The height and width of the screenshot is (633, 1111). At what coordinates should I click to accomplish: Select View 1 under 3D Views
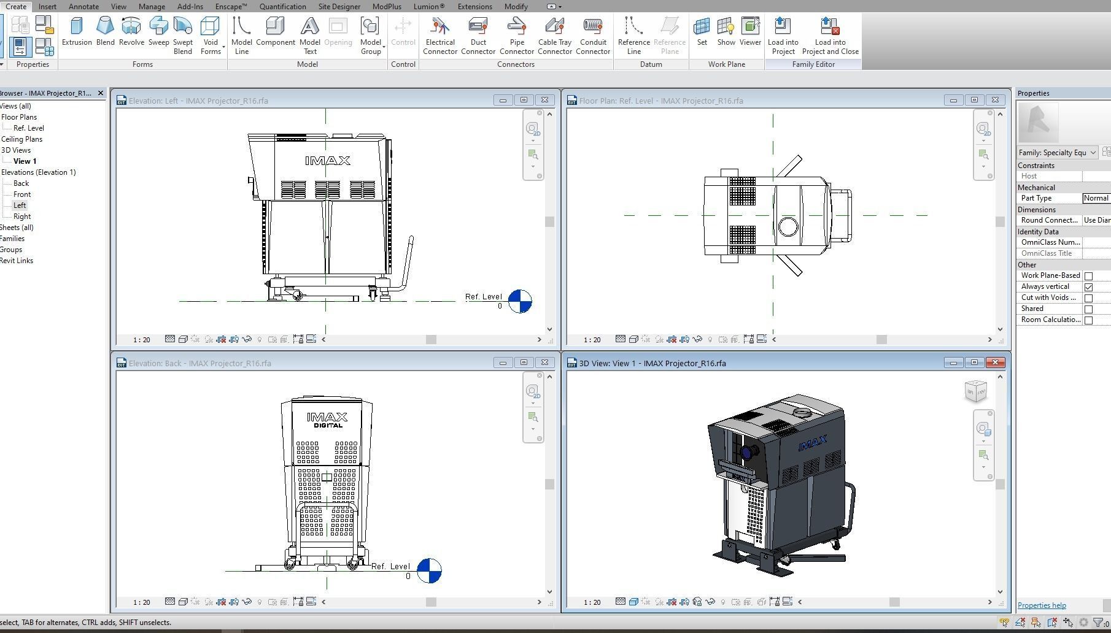[25, 161]
